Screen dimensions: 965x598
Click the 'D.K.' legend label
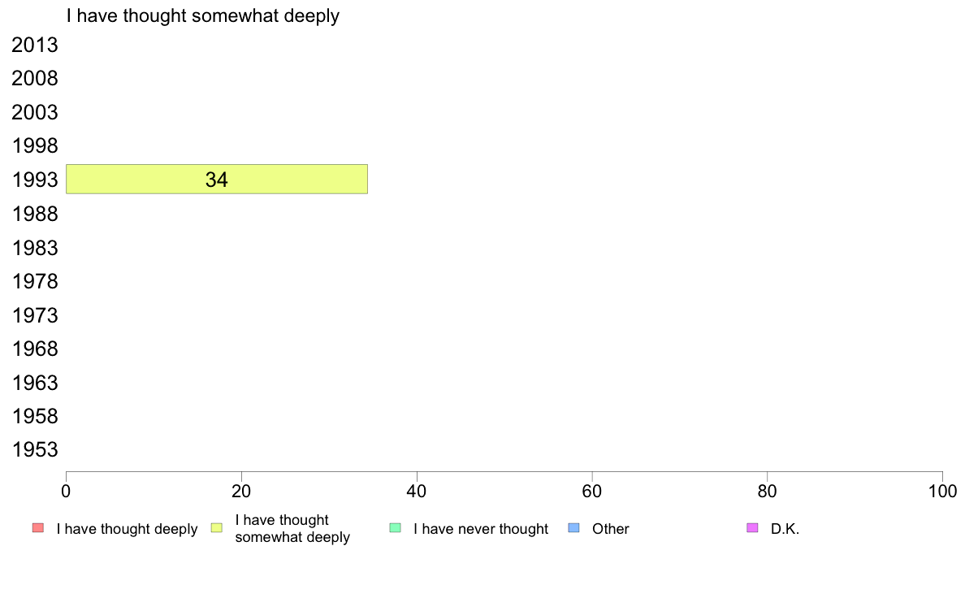(x=785, y=529)
